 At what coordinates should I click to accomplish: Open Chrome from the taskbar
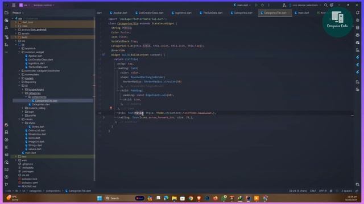[191, 198]
